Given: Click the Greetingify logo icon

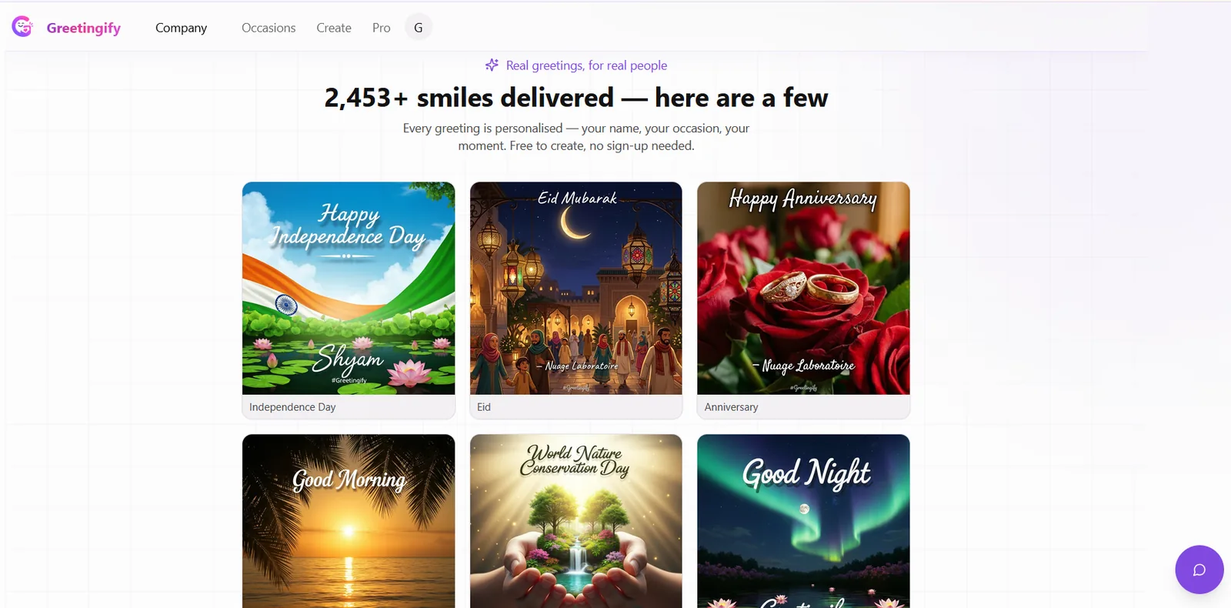Looking at the screenshot, I should click(x=22, y=27).
